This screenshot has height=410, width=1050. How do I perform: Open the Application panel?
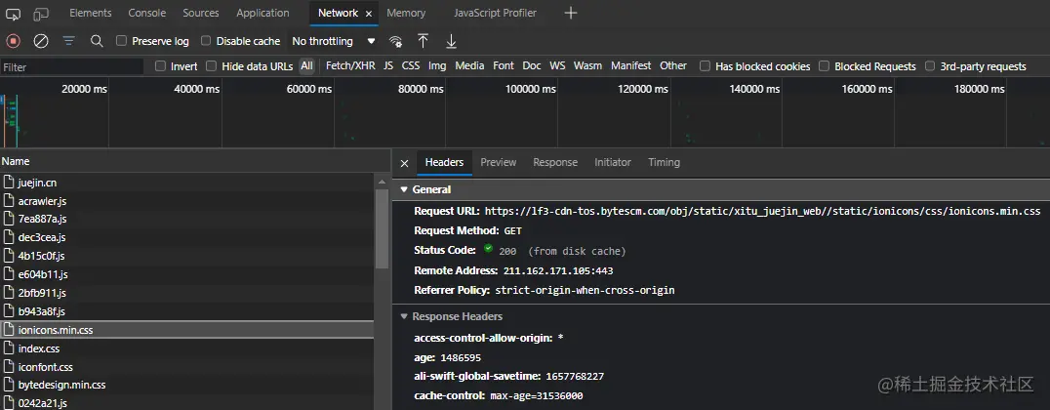pos(262,13)
